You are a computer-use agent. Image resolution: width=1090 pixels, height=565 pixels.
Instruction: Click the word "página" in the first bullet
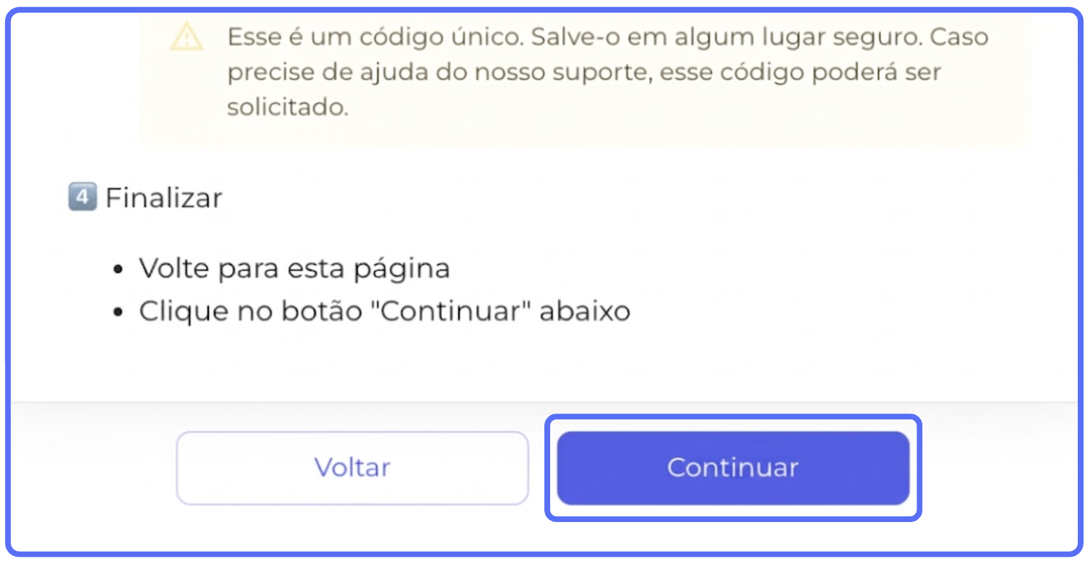[x=402, y=270]
